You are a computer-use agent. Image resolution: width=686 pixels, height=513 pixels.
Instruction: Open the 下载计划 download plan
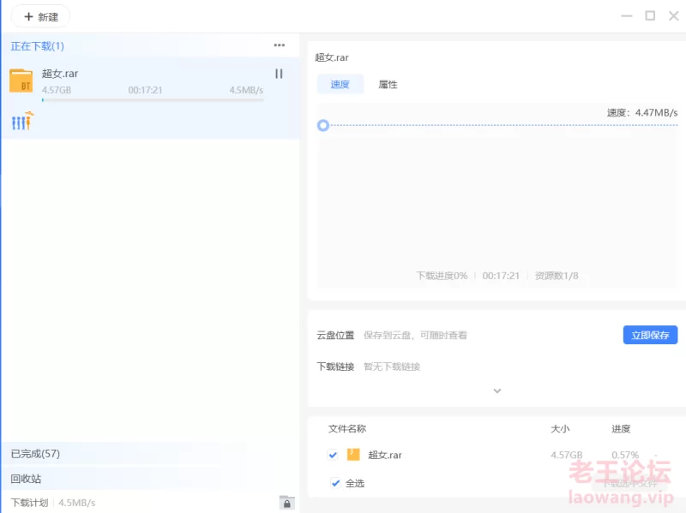pyautogui.click(x=29, y=503)
